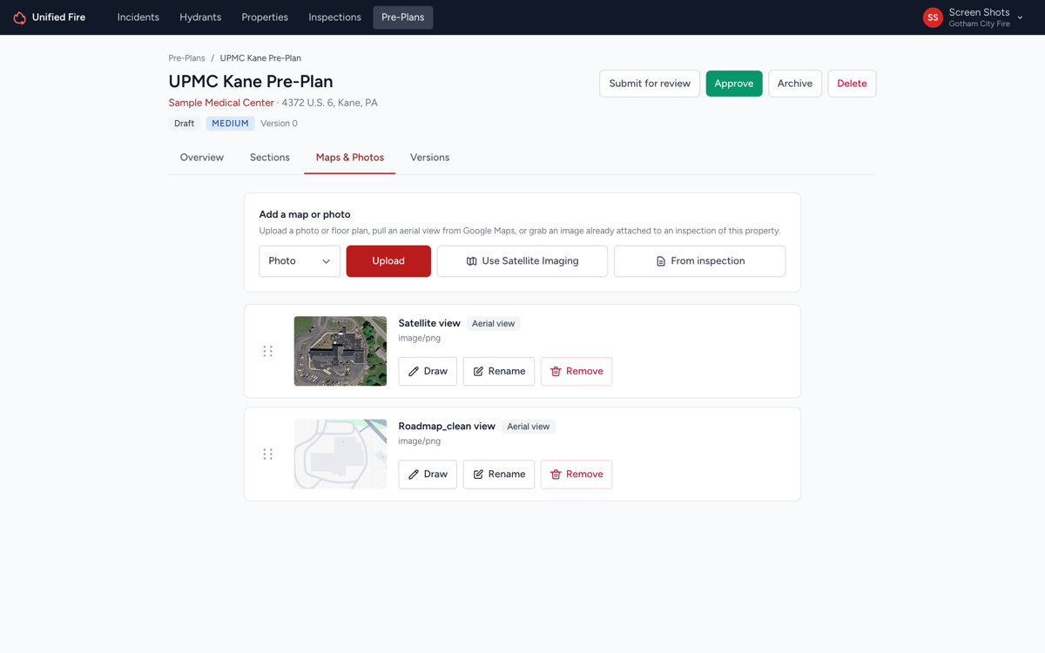Click the Satellite view title text

pyautogui.click(x=429, y=323)
